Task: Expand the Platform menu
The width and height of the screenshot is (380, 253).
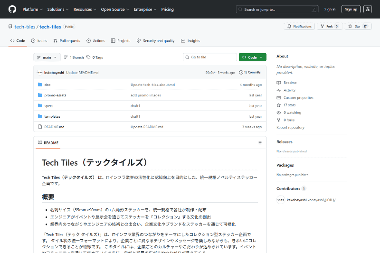Action: click(x=32, y=9)
